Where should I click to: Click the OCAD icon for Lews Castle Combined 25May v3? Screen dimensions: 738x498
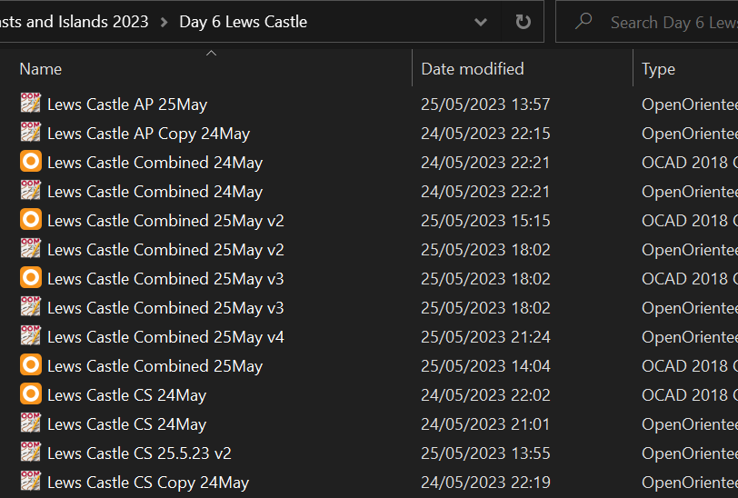(31, 278)
